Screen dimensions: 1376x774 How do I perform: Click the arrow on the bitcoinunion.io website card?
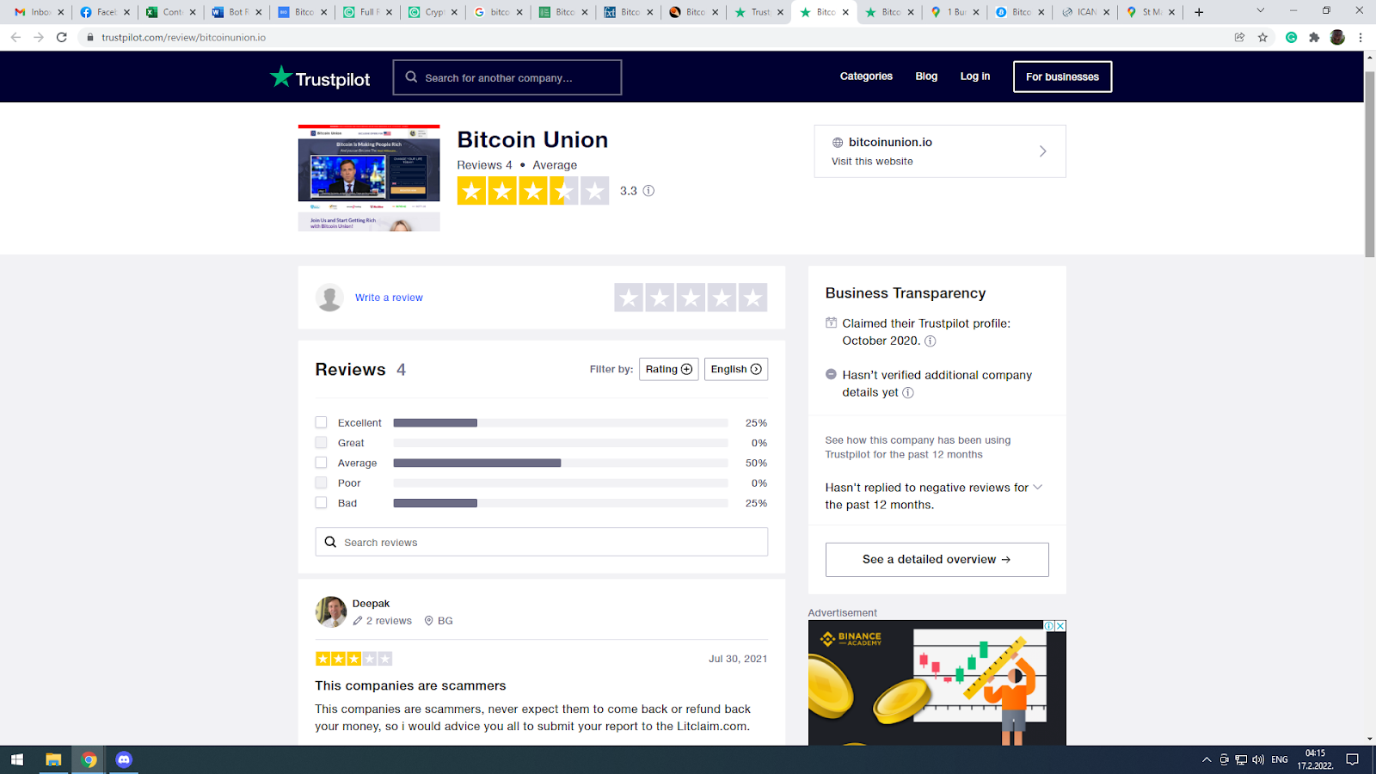tap(1042, 151)
